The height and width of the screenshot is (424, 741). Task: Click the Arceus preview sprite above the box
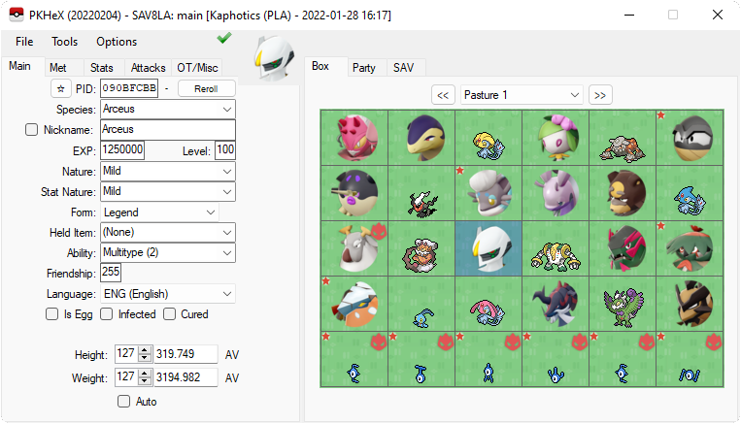(274, 58)
